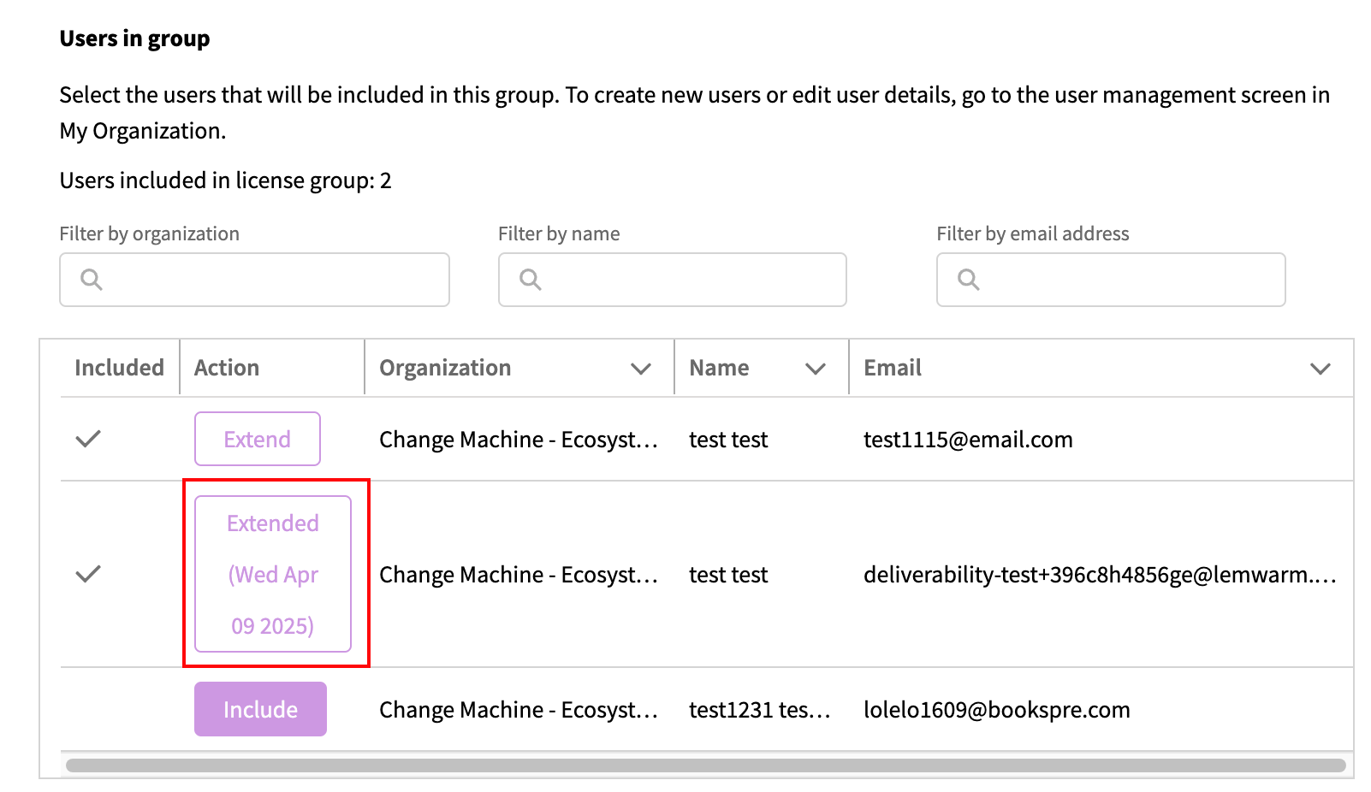Click the included checkmark for test1115@email.com
Viewport: 1371px width, 792px height.
(x=88, y=440)
